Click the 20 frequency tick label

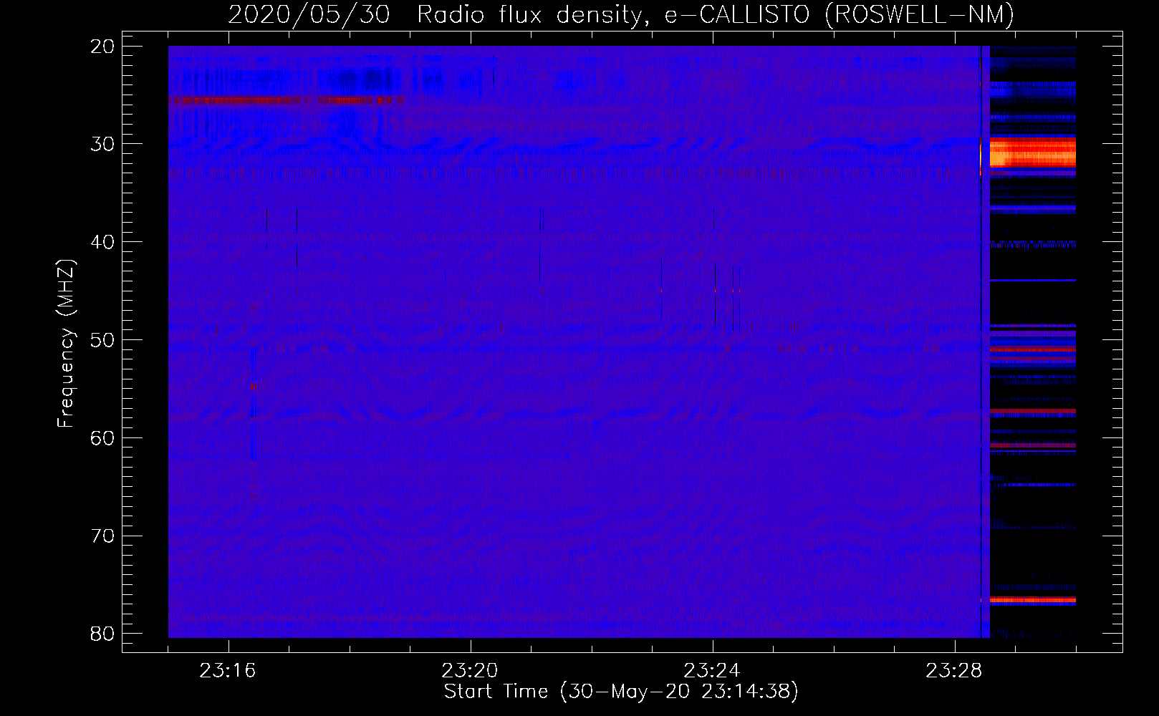click(102, 47)
